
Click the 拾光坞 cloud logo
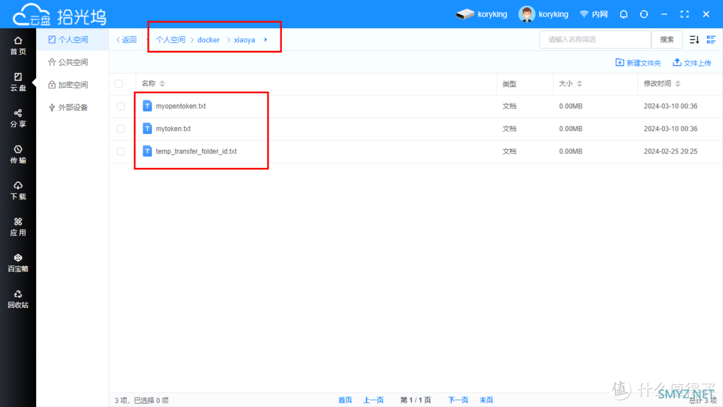tap(60, 15)
